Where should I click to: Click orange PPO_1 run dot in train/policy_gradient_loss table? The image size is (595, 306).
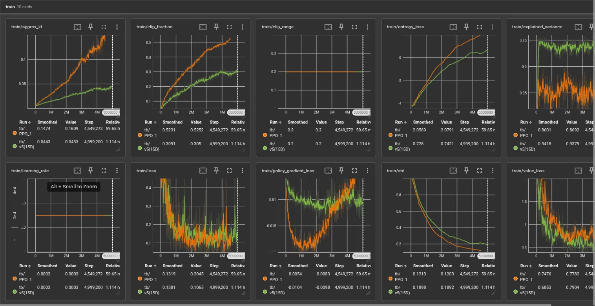click(x=265, y=279)
